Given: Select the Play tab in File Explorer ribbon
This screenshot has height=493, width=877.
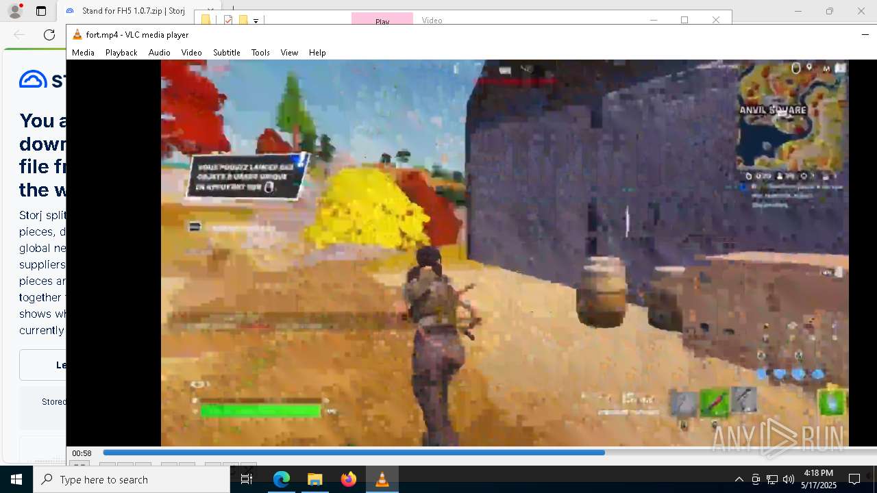Looking at the screenshot, I should 382,20.
